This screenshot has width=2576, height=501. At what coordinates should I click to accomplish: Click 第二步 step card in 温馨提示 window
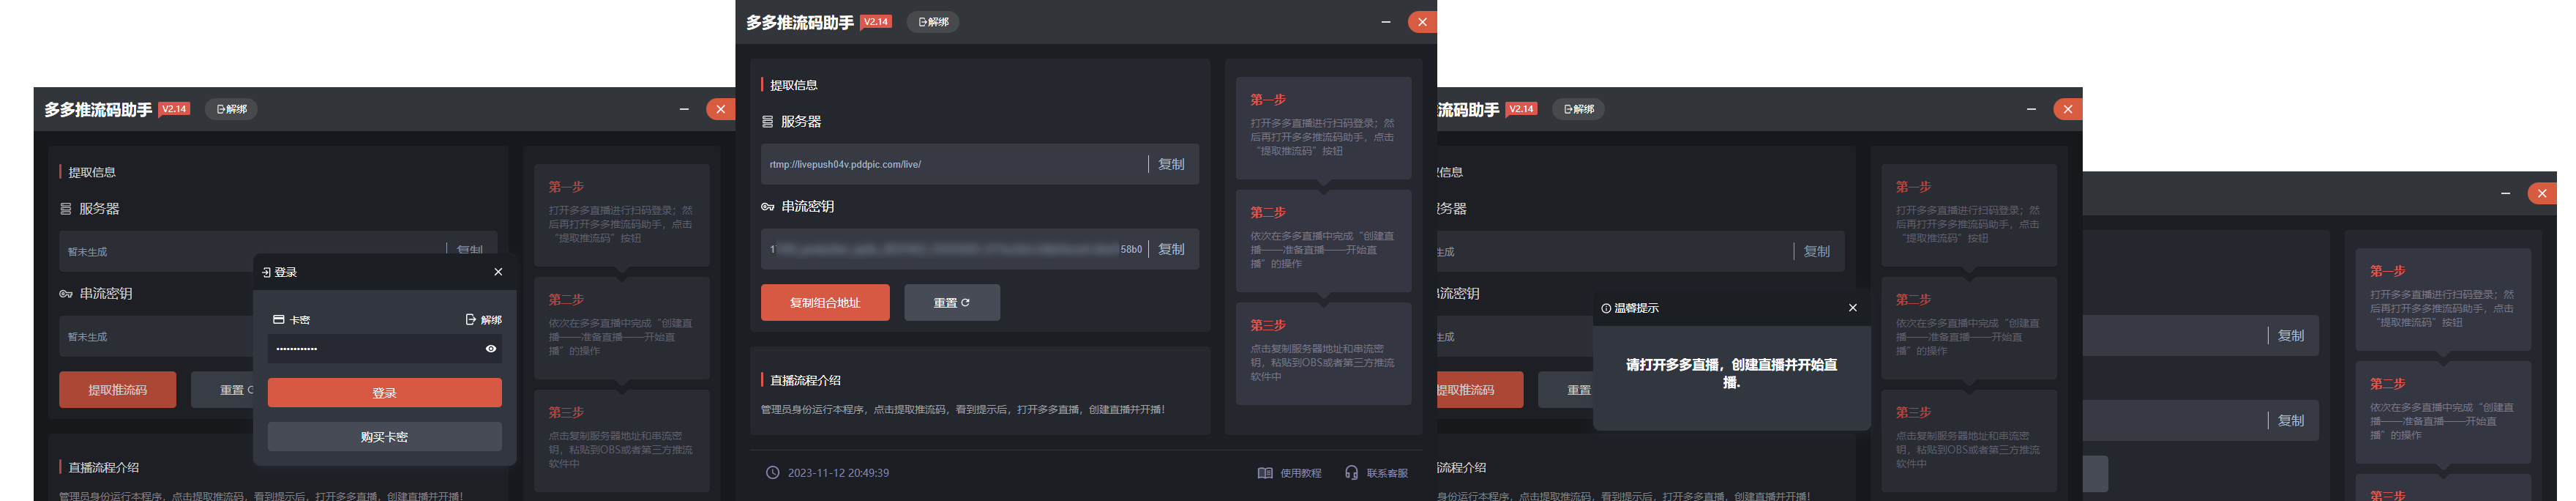point(1969,328)
